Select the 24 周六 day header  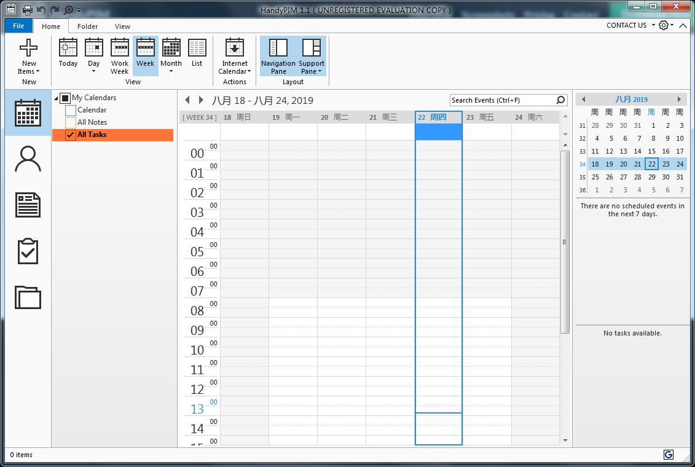(535, 117)
